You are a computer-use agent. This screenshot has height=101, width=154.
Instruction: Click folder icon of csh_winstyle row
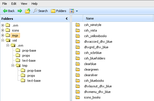click(78, 25)
